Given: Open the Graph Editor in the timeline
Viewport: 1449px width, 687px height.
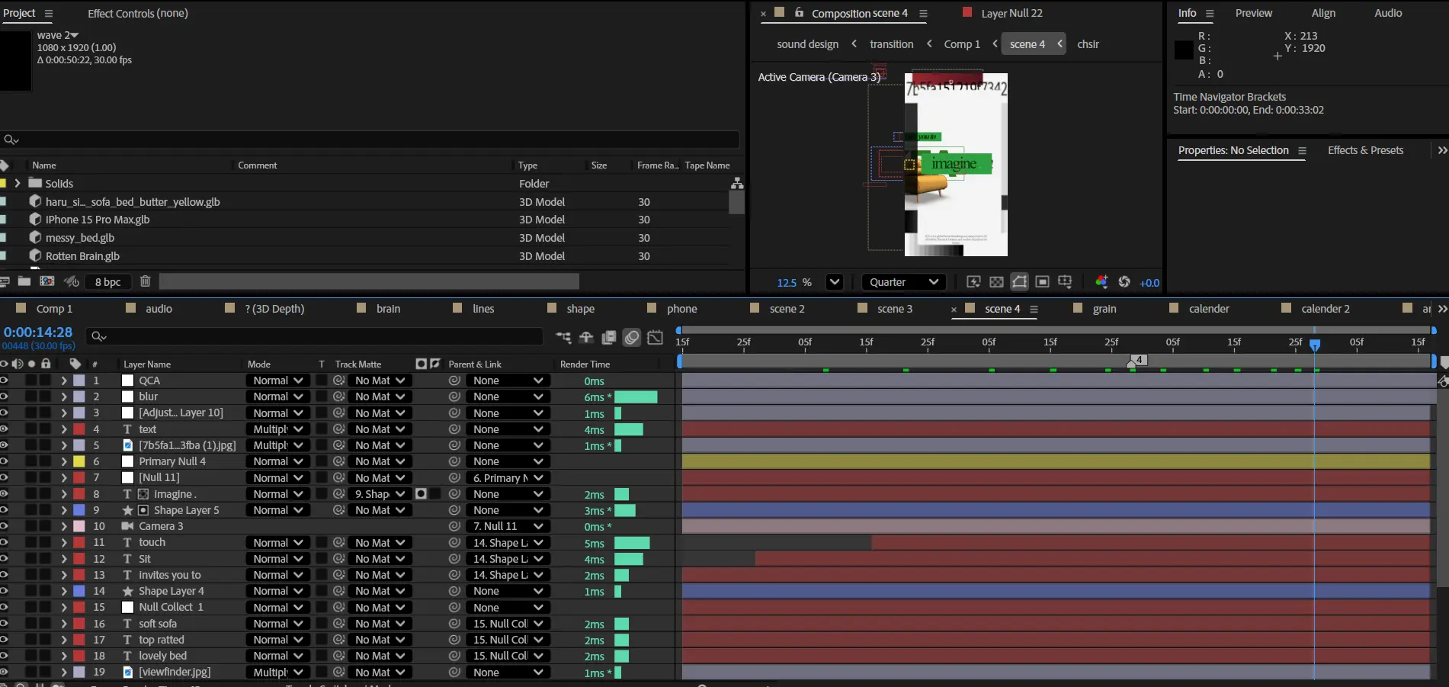Looking at the screenshot, I should pyautogui.click(x=655, y=338).
